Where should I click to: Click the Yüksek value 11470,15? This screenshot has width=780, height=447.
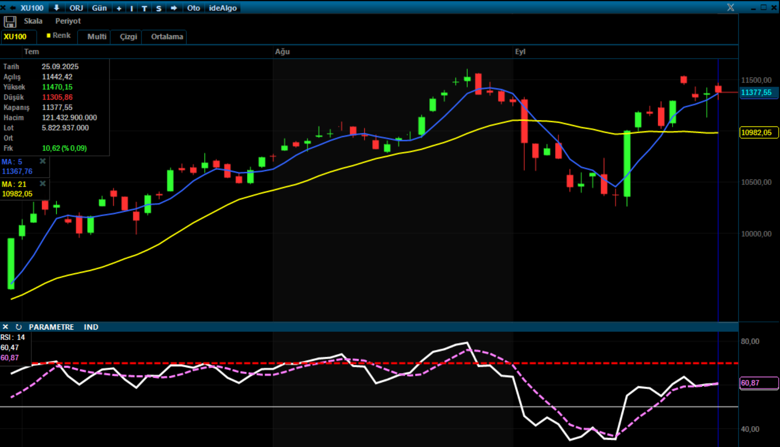57,87
